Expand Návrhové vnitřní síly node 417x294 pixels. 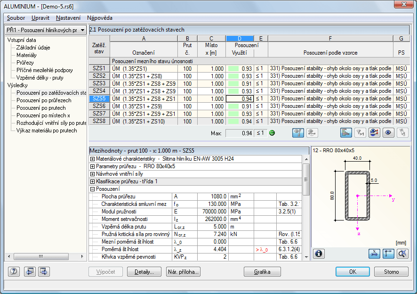[92, 174]
